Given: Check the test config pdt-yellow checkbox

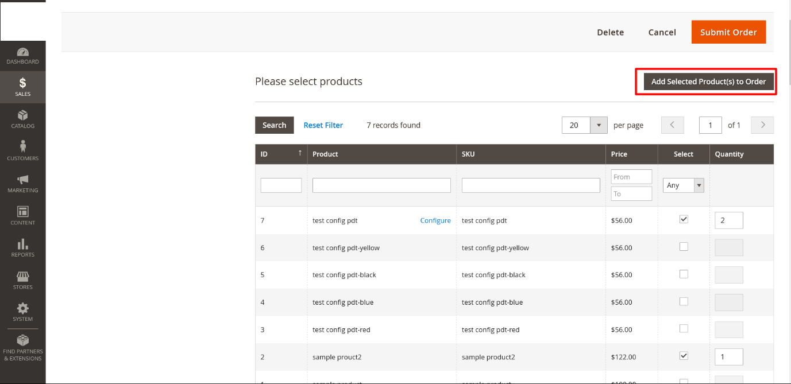Looking at the screenshot, I should 684,247.
